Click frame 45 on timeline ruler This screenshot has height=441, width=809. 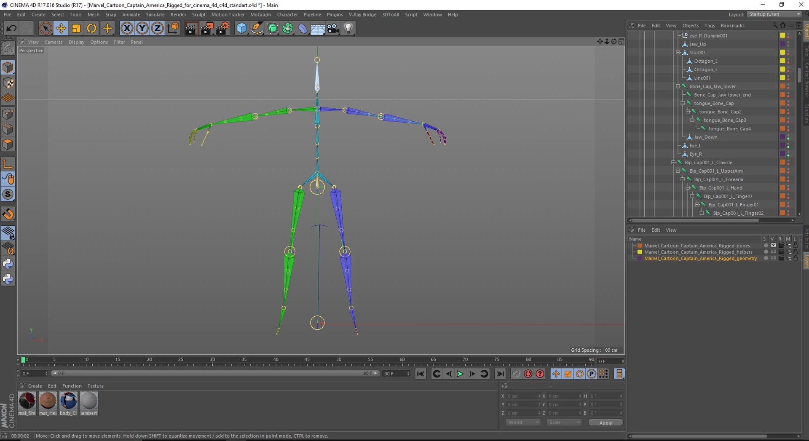[x=307, y=360]
